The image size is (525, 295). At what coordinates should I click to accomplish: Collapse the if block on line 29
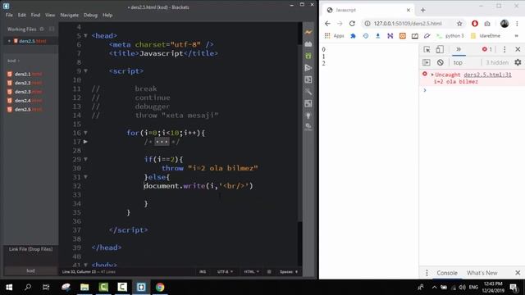coord(85,159)
